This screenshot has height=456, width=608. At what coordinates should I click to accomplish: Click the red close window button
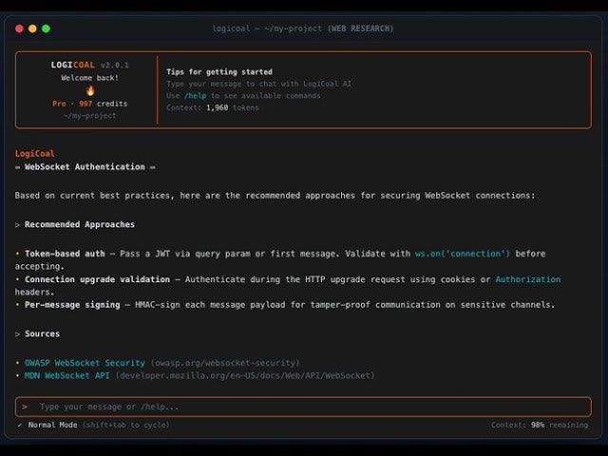pyautogui.click(x=19, y=28)
